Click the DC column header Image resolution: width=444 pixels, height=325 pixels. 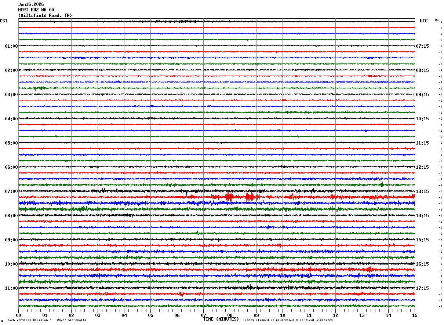(x=437, y=20)
